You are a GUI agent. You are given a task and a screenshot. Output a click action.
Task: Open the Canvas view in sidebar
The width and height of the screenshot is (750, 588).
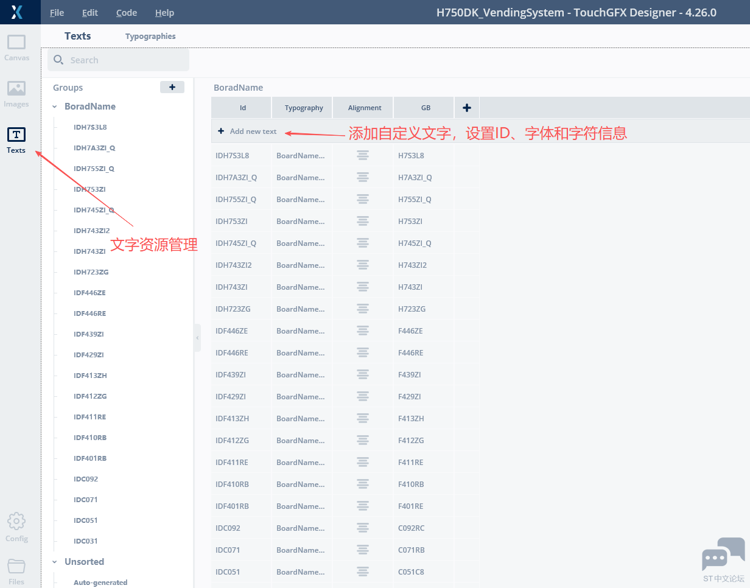point(16,47)
